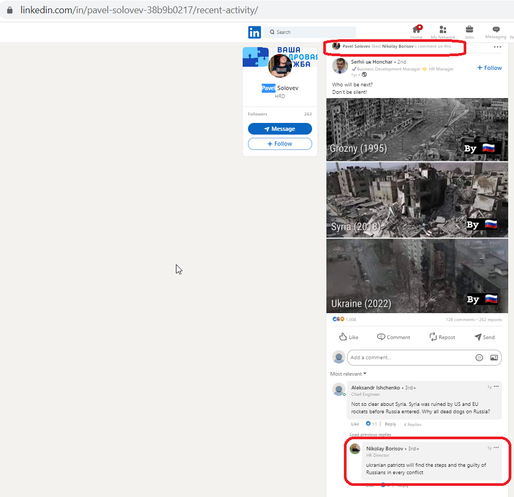Expand the Most relevant sort dropdown

click(x=348, y=374)
